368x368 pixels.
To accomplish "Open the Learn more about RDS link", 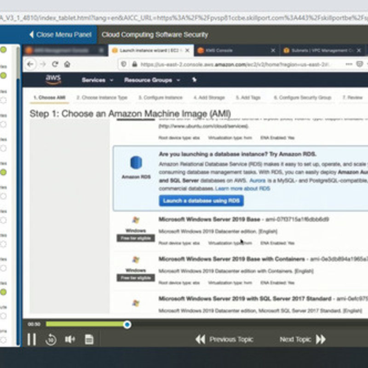I will point(242,189).
